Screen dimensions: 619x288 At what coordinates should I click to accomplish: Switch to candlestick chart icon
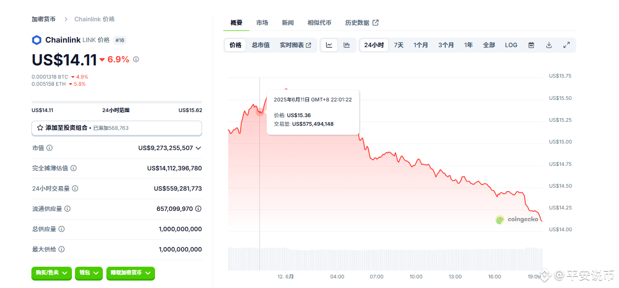click(x=346, y=45)
